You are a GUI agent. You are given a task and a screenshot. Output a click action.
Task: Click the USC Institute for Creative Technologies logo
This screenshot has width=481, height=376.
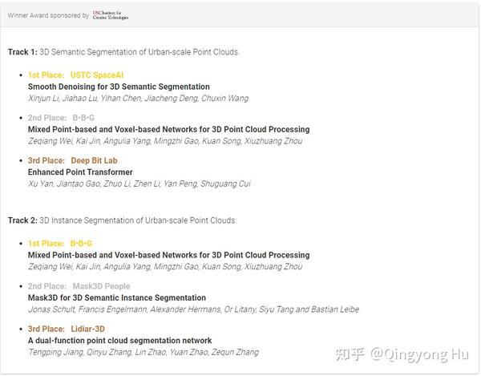(111, 15)
